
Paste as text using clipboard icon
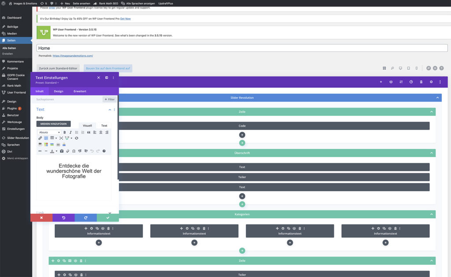pyautogui.click(x=62, y=151)
